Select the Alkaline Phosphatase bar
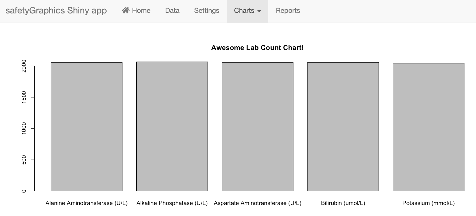 click(x=172, y=126)
